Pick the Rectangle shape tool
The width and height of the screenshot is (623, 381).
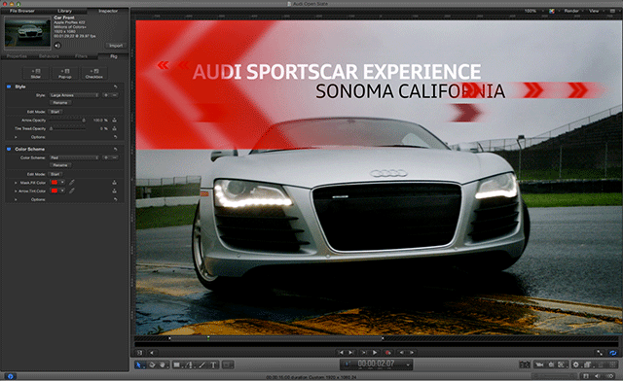point(177,365)
